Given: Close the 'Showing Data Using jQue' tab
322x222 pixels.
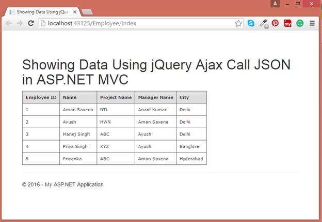Looking at the screenshot, I should (75, 12).
